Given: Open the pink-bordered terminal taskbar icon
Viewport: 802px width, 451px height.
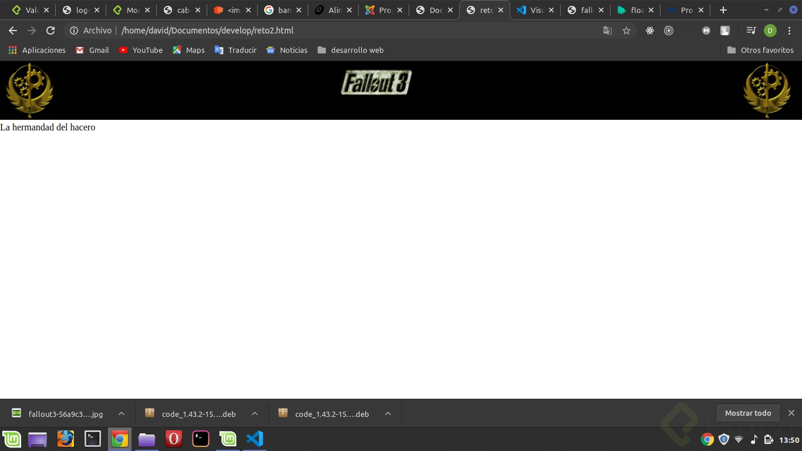Looking at the screenshot, I should [x=201, y=439].
